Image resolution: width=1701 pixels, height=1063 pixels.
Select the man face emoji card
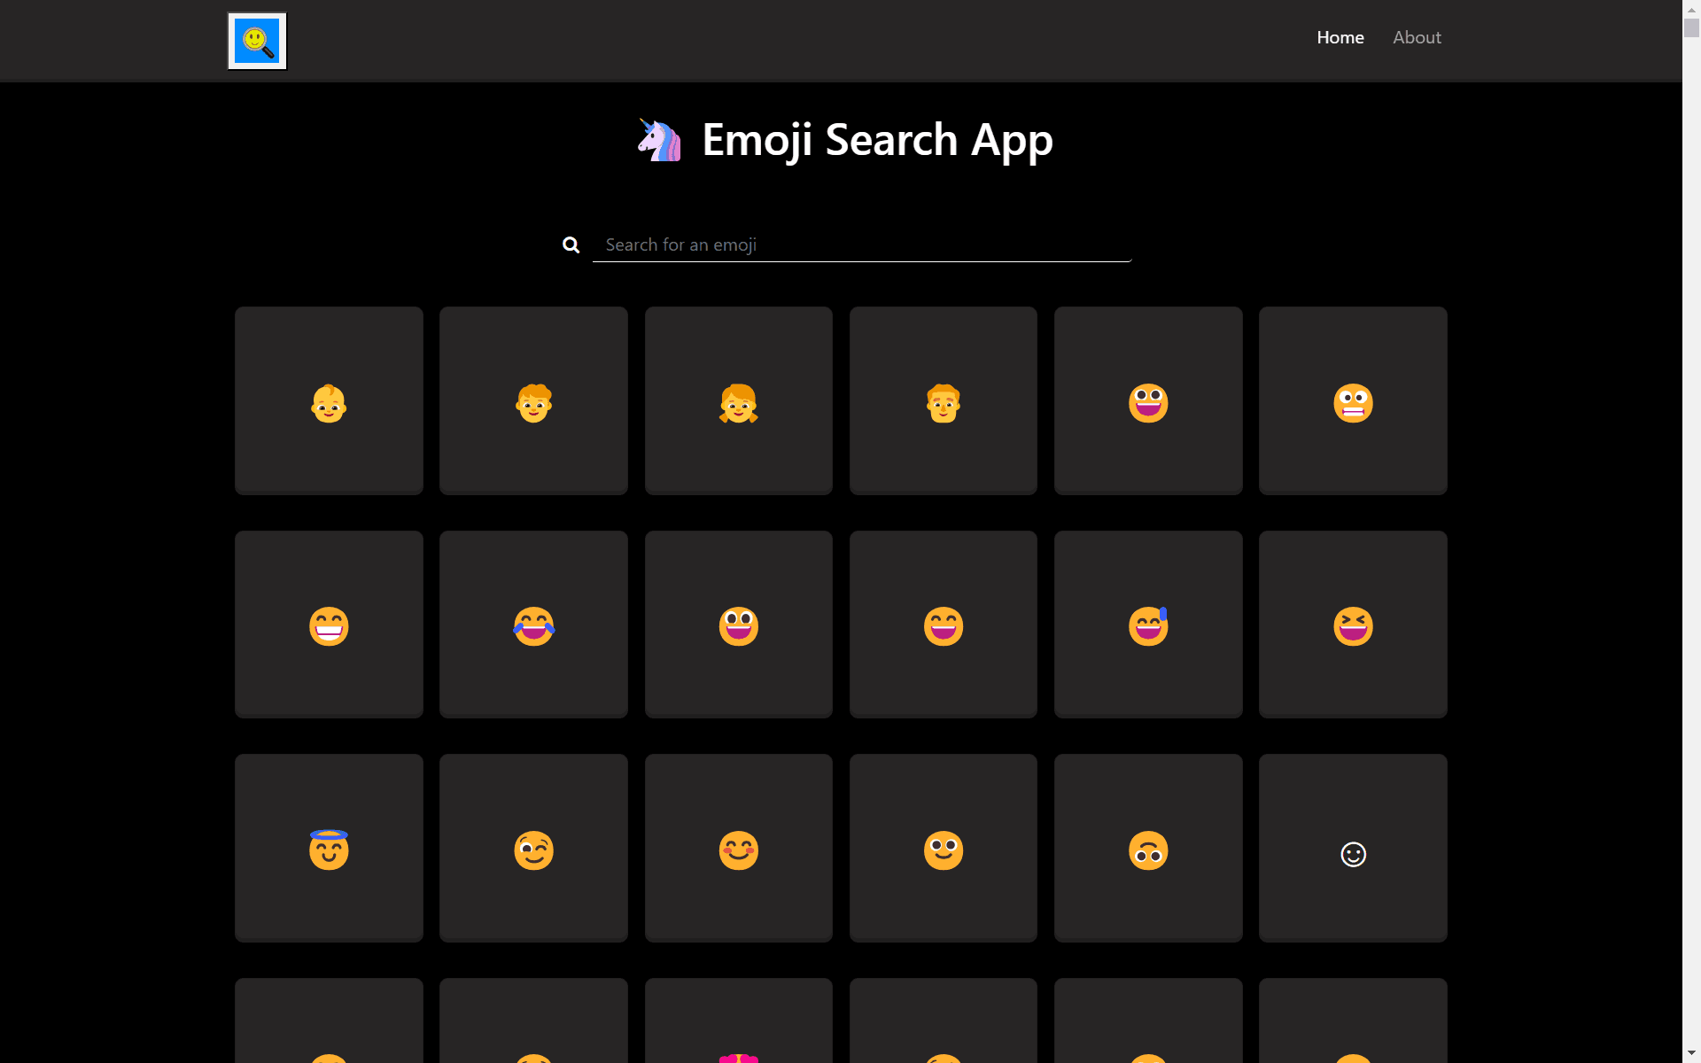point(944,400)
